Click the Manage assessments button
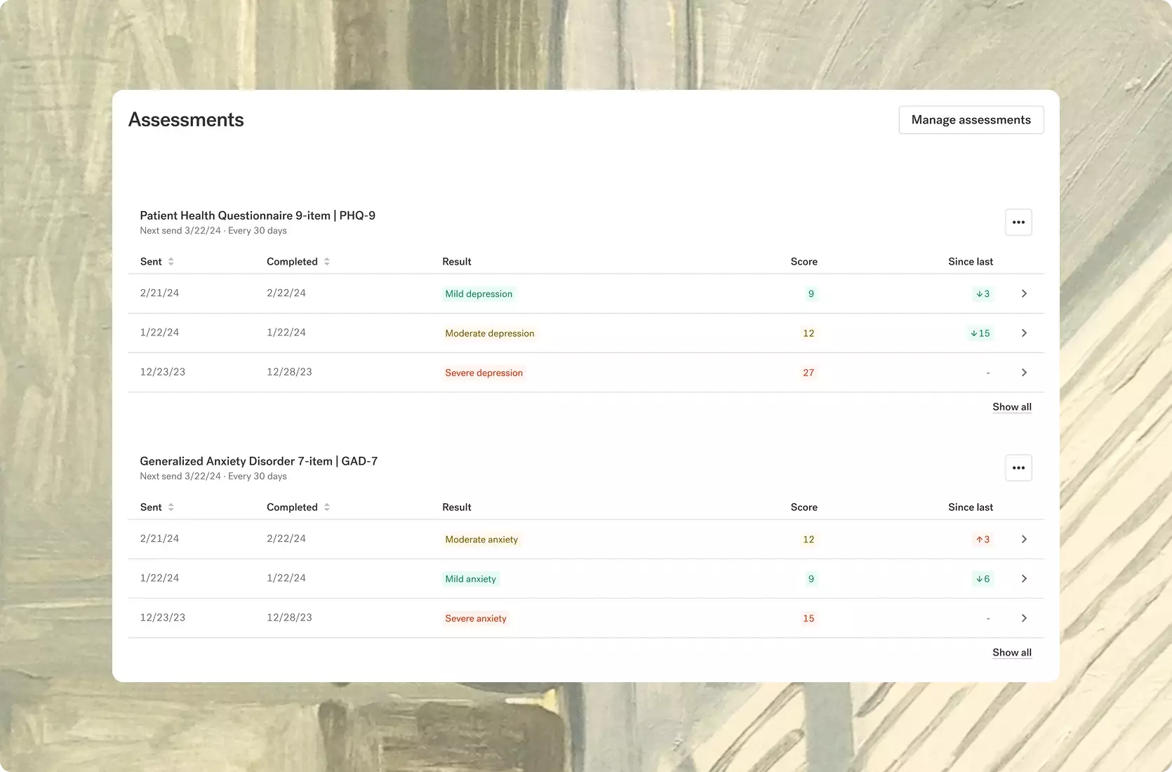The image size is (1172, 772). (971, 120)
